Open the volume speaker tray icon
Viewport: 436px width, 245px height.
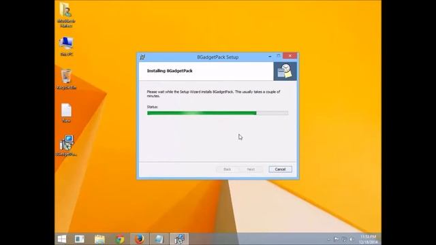click(352, 239)
